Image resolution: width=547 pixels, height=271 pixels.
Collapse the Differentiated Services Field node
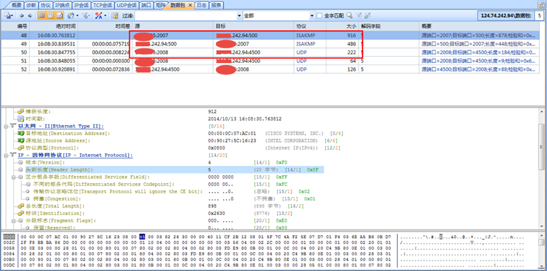13,177
